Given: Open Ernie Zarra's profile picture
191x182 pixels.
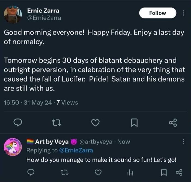Looking at the screenshot, I should coord(13,14).
